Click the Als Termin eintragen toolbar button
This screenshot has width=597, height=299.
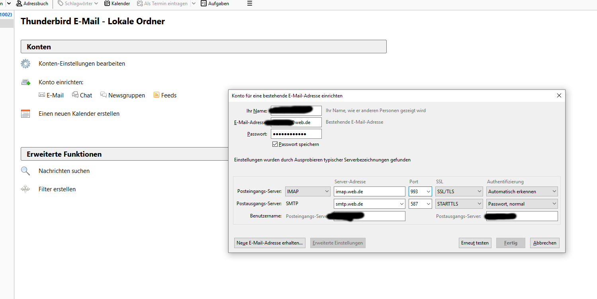162,4
